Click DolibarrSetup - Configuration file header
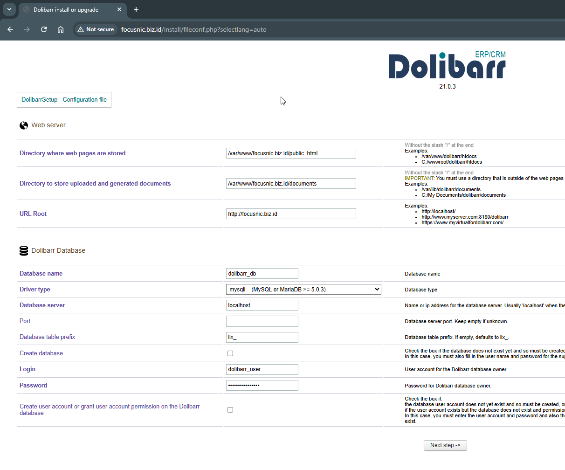 (64, 100)
